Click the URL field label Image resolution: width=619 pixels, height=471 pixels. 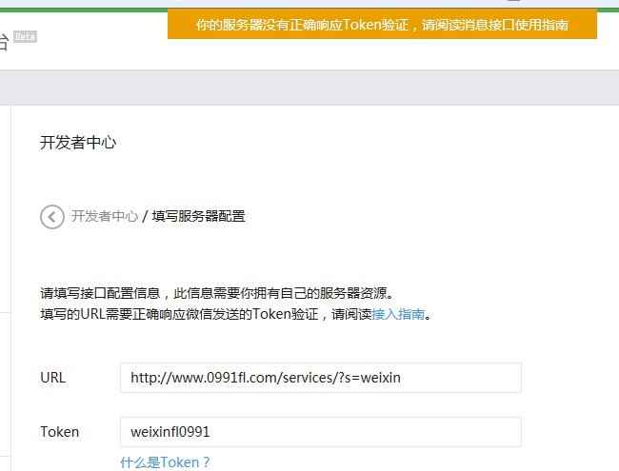[x=52, y=378]
